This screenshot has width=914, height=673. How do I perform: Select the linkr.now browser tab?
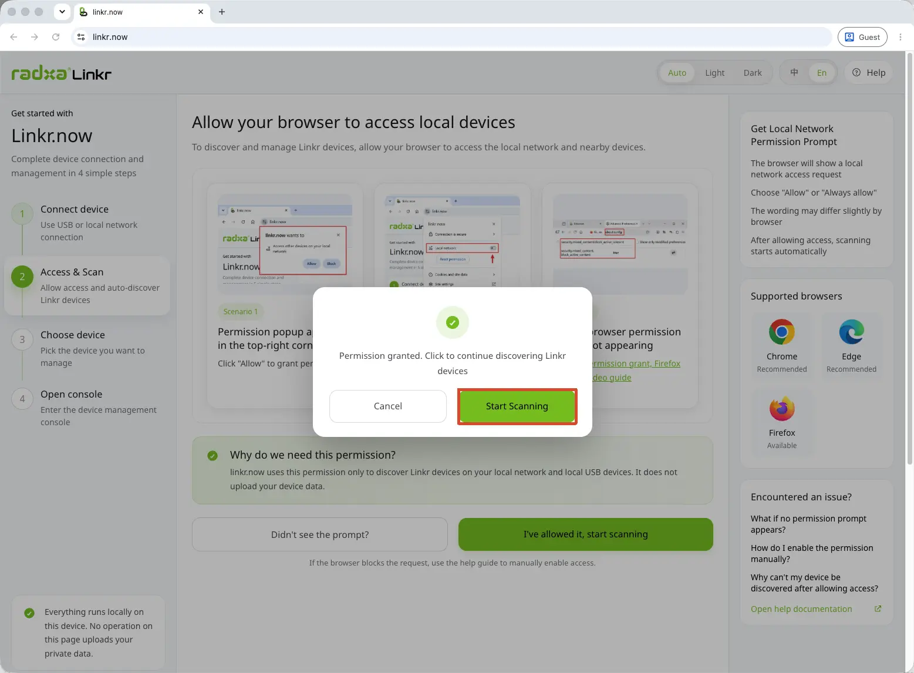coord(142,12)
